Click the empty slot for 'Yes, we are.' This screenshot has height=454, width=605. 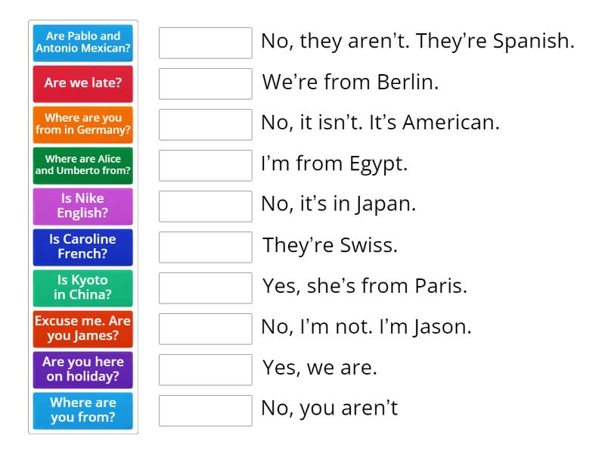206,370
